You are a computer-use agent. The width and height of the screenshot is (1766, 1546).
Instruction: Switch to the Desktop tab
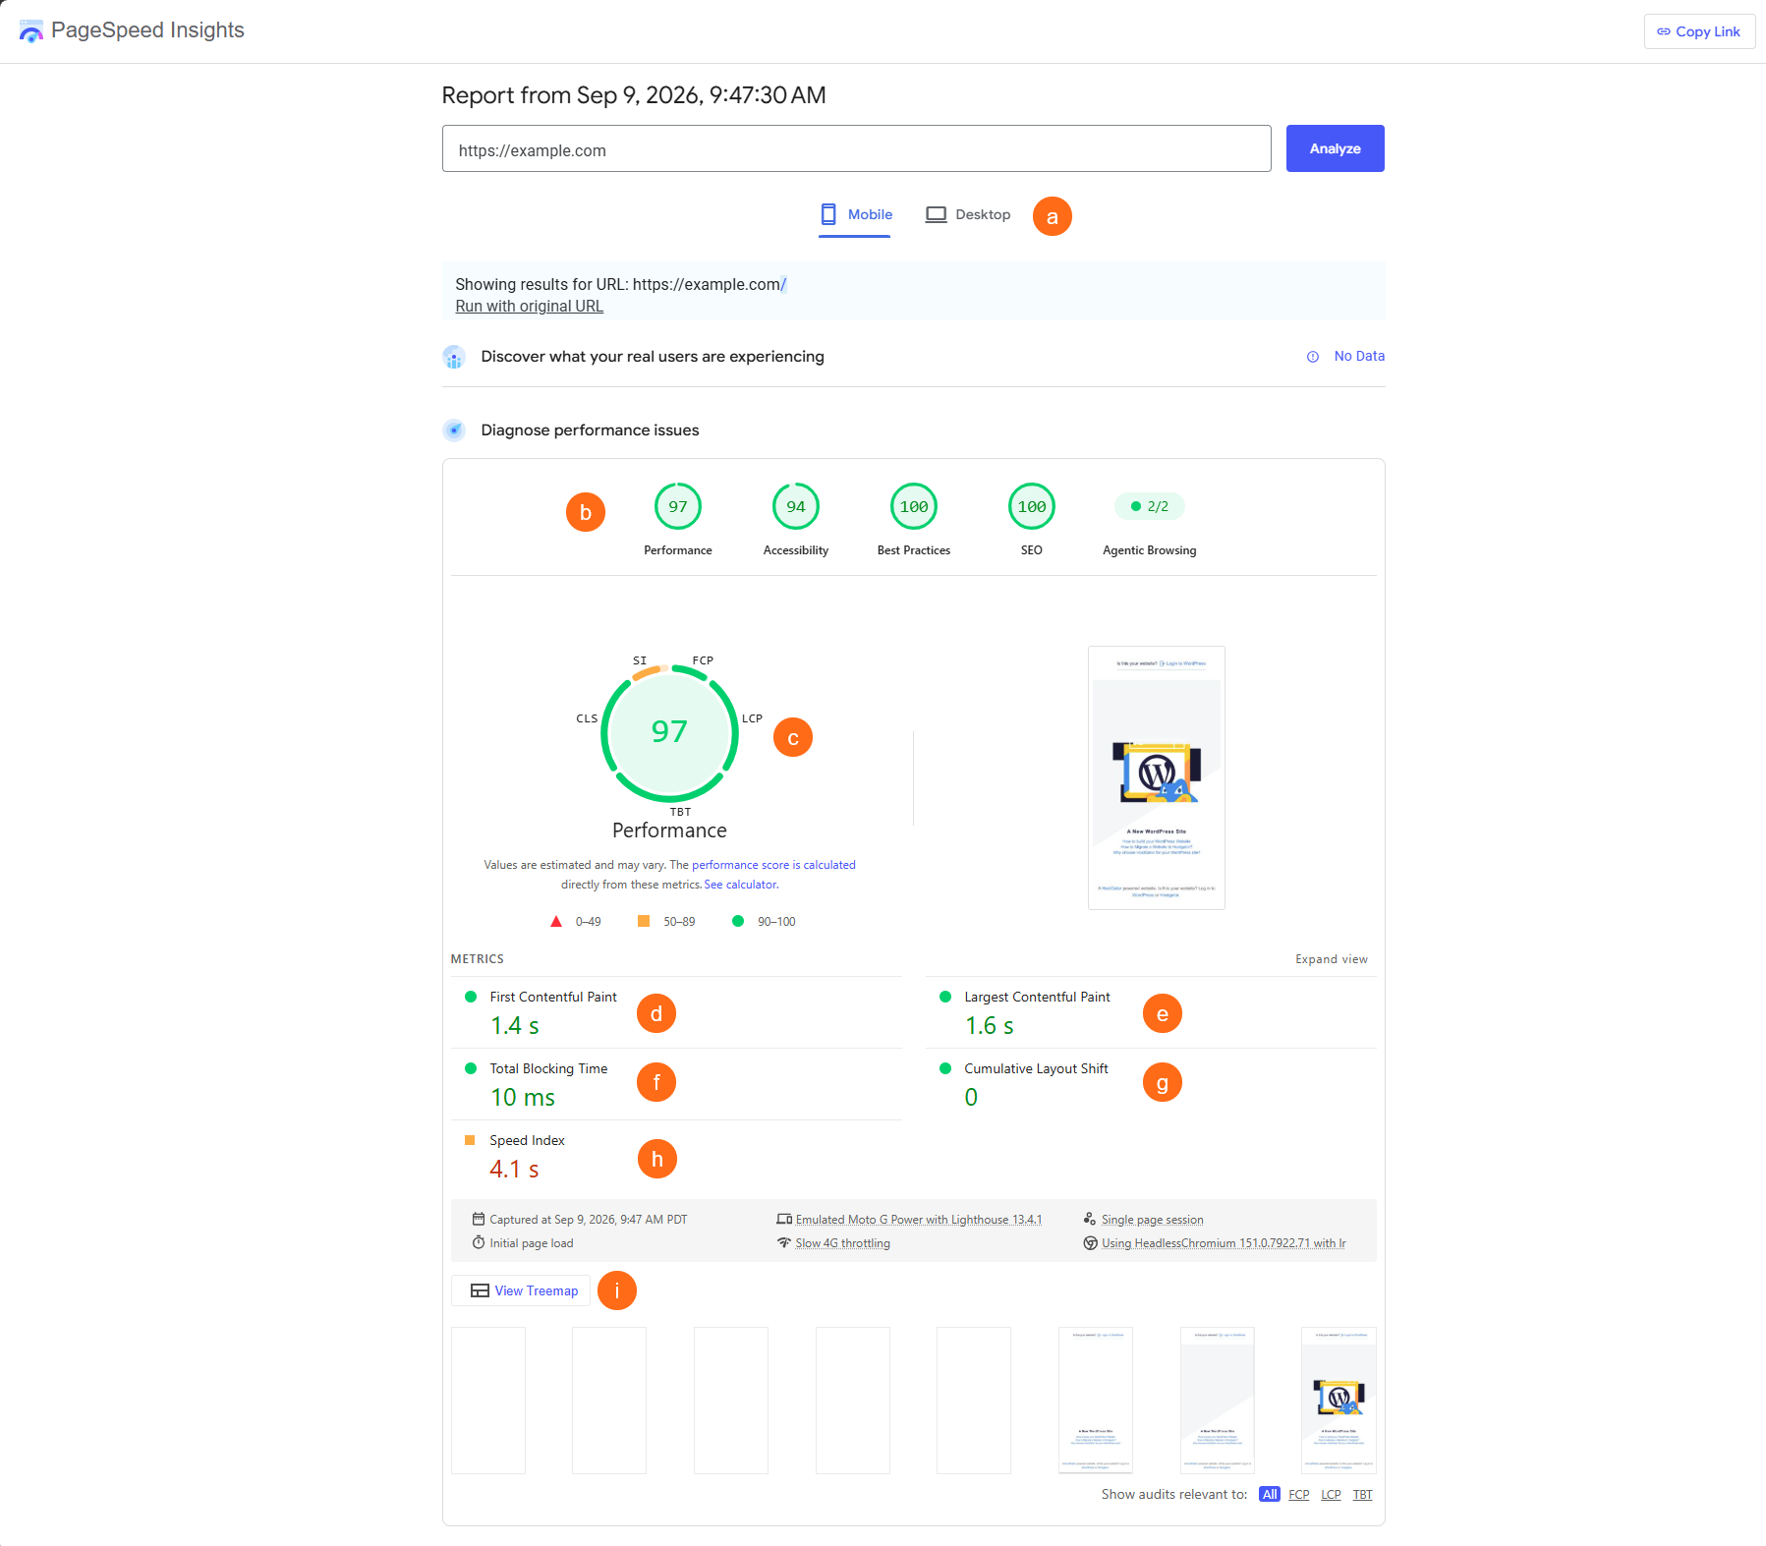click(x=968, y=214)
